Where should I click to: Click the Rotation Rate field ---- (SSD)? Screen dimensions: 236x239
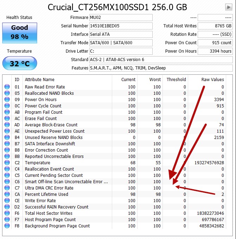(215, 34)
